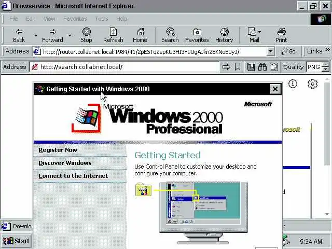
Task: Click the Discover Windows link
Action: point(65,163)
